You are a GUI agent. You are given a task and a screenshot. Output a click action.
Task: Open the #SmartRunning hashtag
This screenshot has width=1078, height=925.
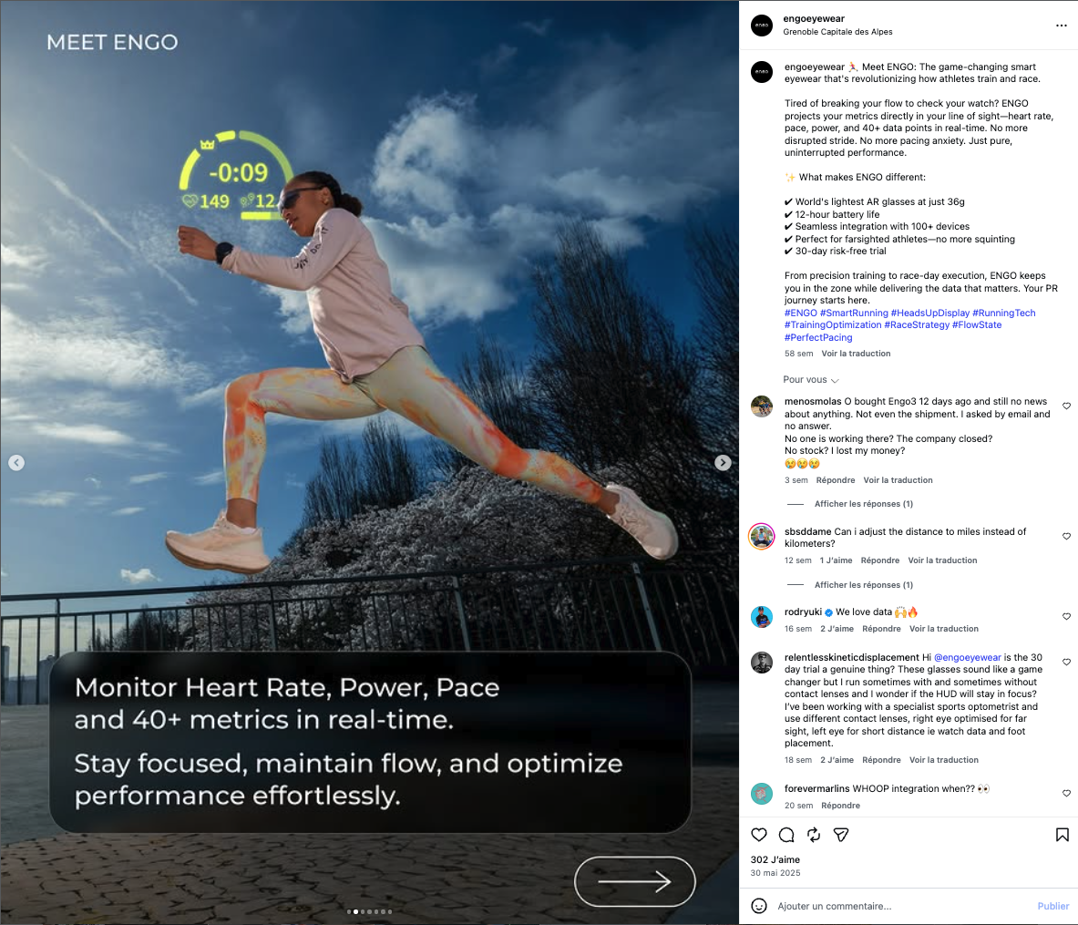pos(854,313)
